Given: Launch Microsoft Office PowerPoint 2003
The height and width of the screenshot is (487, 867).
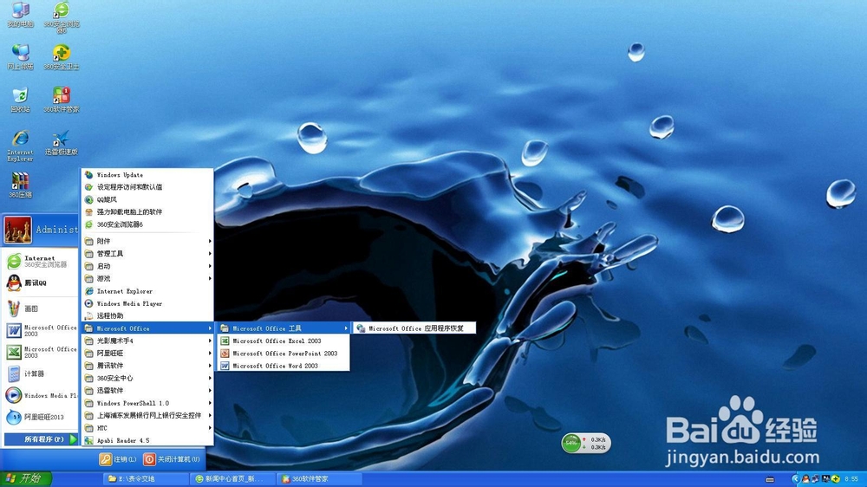Looking at the screenshot, I should 284,354.
